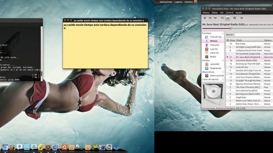Image resolution: width=273 pixels, height=153 pixels.
Task: Open the Ubuntu logo orange icon in dock
Action: 64,147
